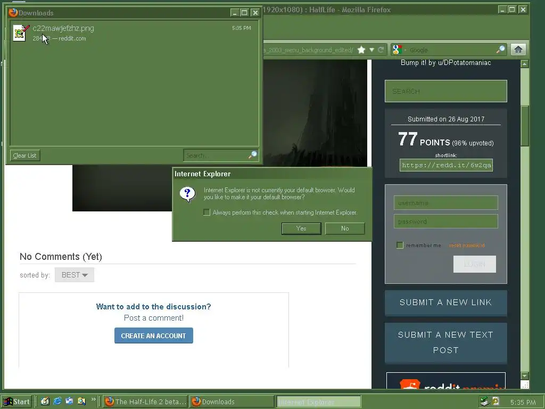
Task: Clear the downloads list
Action: pyautogui.click(x=24, y=156)
